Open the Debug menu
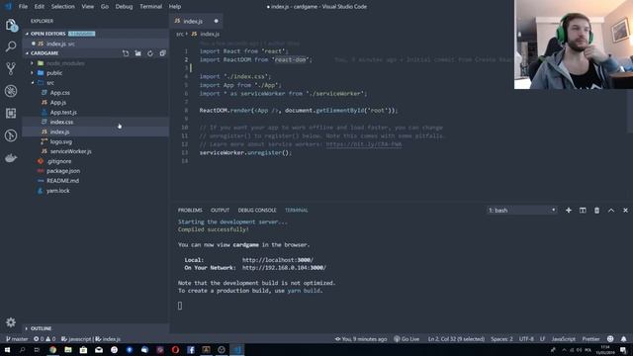The height and width of the screenshot is (356, 633). point(124,7)
